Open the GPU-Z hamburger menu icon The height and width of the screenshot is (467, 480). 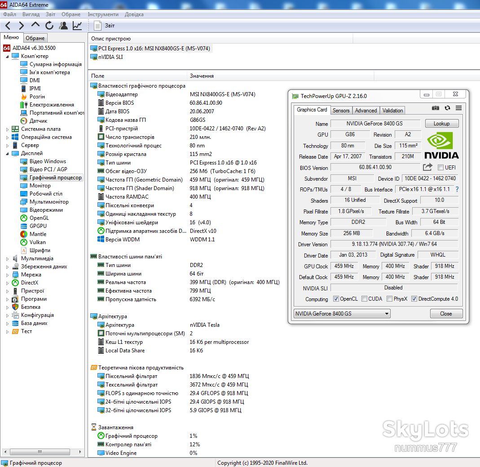458,108
